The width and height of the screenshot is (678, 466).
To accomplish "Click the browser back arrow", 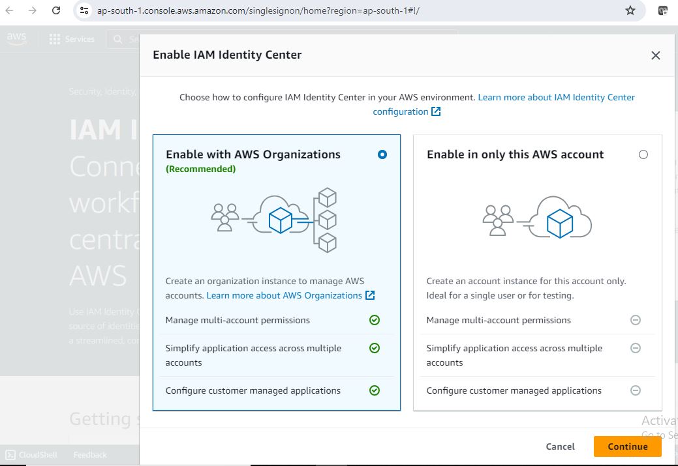I will coord(10,10).
